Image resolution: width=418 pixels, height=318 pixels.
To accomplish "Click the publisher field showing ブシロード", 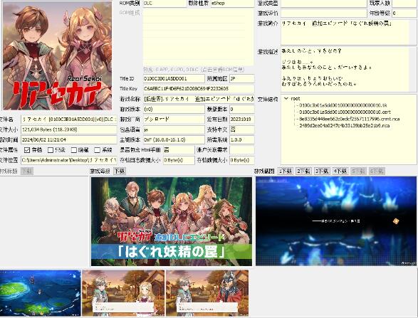I will (174, 120).
